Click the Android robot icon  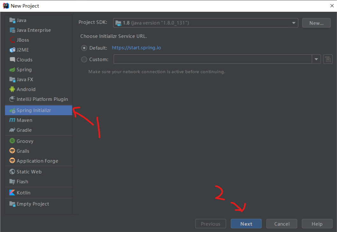pyautogui.click(x=12, y=89)
